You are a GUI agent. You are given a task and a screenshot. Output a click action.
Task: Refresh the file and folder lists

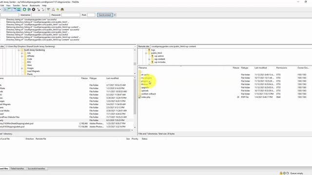[24, 10]
